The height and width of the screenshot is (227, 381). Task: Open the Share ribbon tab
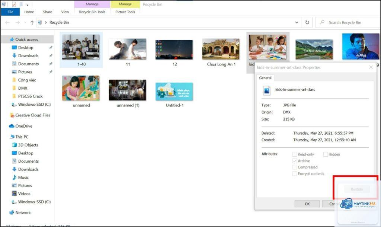pyautogui.click(x=47, y=12)
